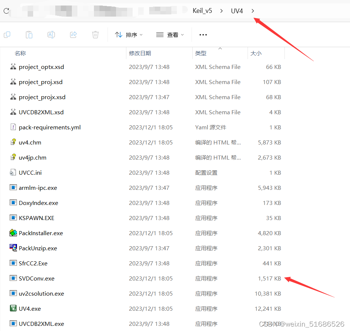
Task: Click the file name uv2csolution.exe
Action: [41, 293]
